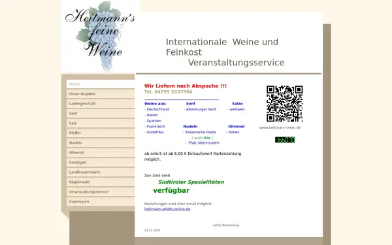
Task: Click the 'Zur Zeit sind' text
Action: click(x=157, y=176)
